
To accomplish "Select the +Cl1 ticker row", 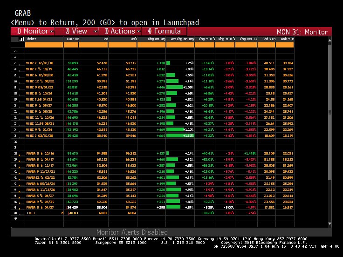I will 31,213.
